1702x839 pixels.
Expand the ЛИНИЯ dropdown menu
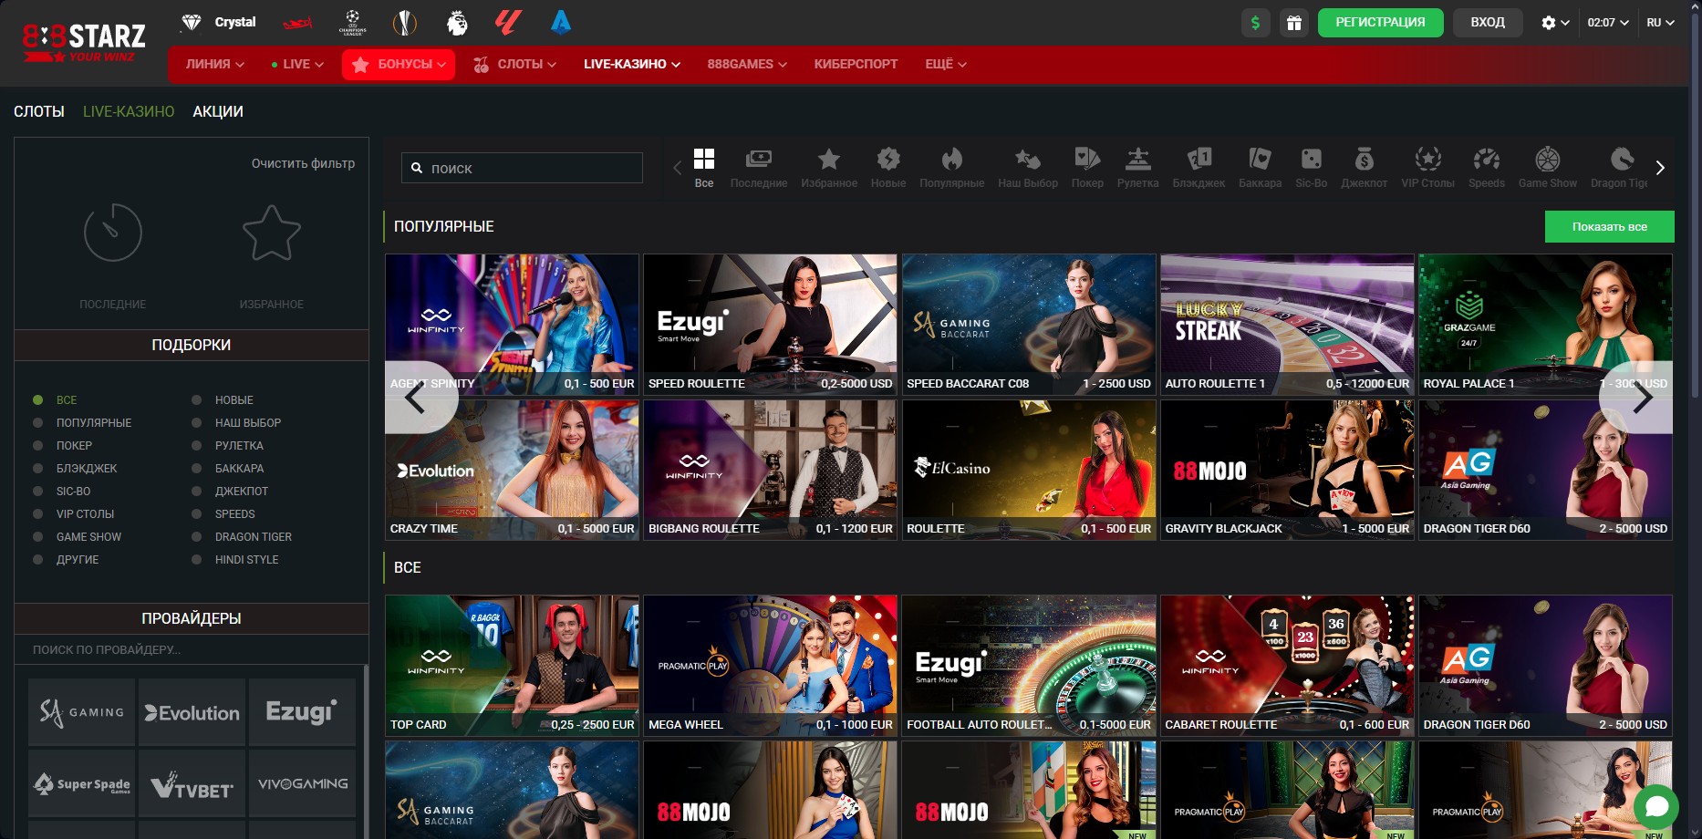pyautogui.click(x=215, y=64)
